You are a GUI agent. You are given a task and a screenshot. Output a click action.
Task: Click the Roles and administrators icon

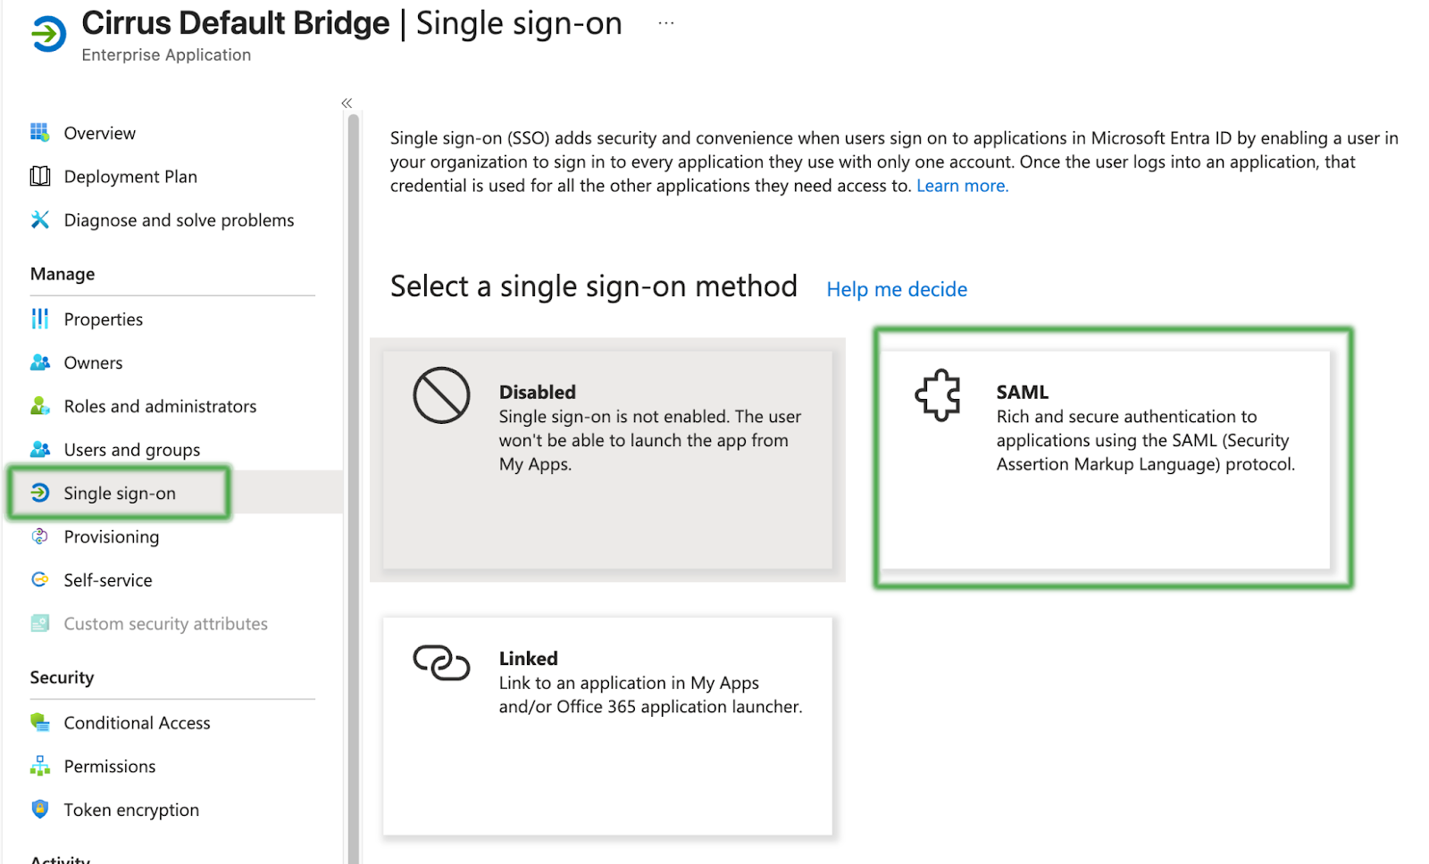pos(39,407)
